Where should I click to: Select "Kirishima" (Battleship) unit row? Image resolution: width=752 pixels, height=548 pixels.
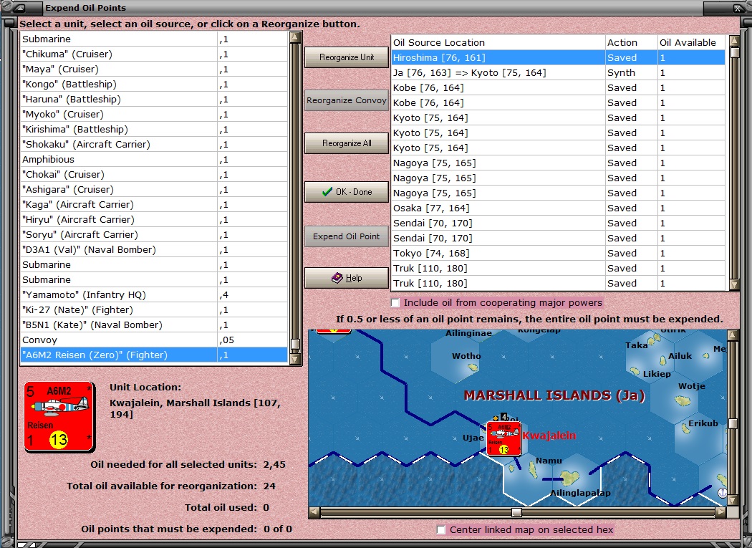(x=154, y=129)
